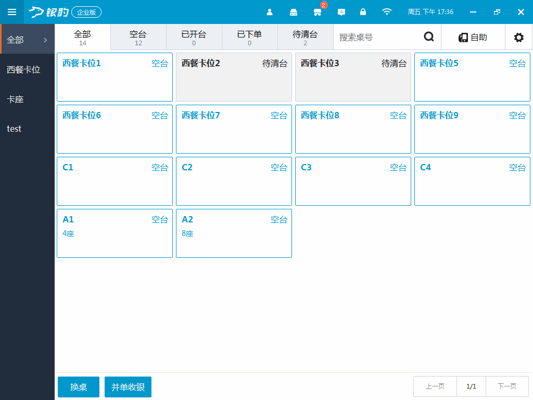Open table C1
Screen dimensions: 533x400
115,181
